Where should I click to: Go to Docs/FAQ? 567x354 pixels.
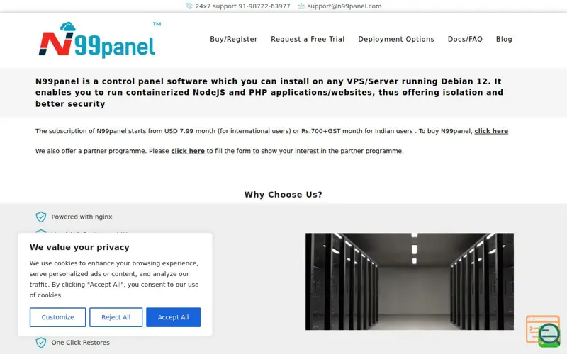(x=465, y=39)
